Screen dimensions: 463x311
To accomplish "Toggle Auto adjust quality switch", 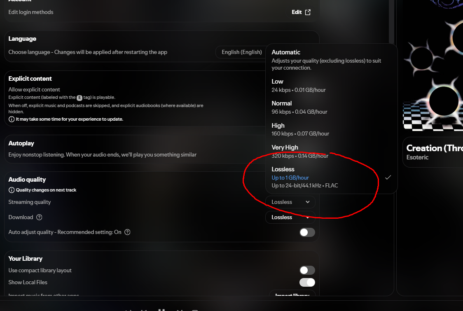I will [307, 232].
